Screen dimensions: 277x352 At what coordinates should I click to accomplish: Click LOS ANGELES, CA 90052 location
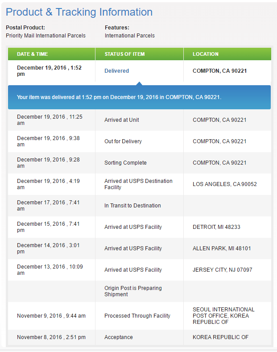225,184
